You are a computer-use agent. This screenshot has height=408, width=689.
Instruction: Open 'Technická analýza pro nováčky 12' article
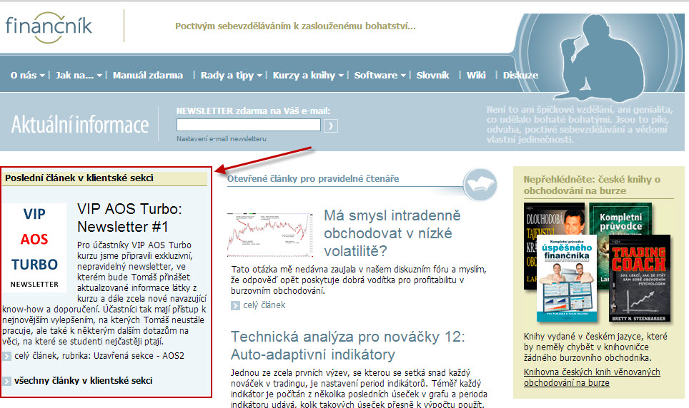[347, 346]
